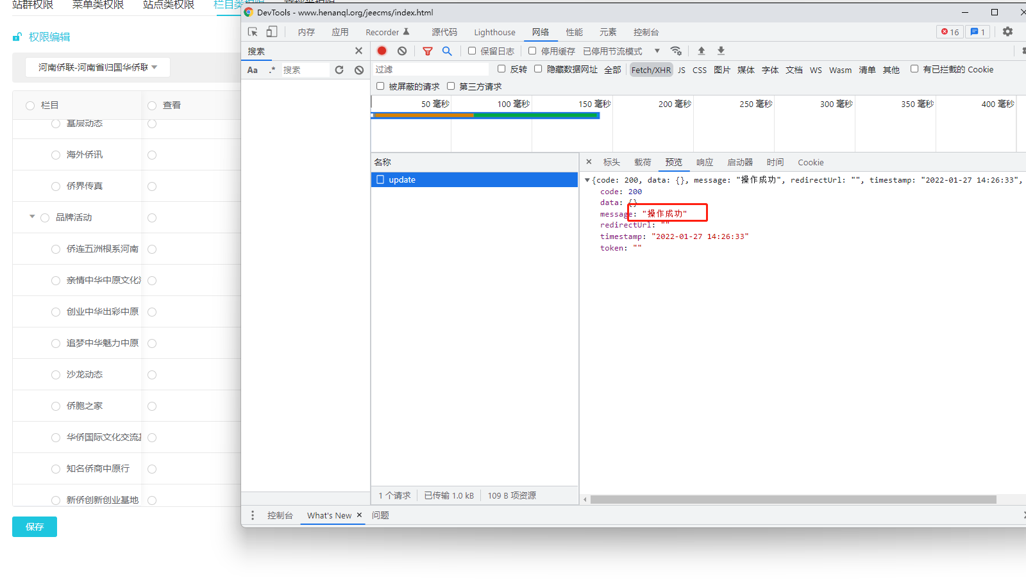
Task: Toggle match case Aa in search panel
Action: tap(253, 70)
